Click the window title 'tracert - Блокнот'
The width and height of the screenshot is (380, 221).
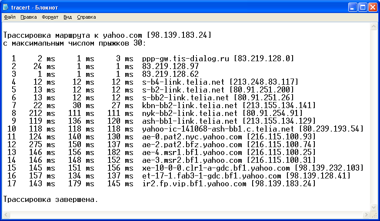click(34, 7)
